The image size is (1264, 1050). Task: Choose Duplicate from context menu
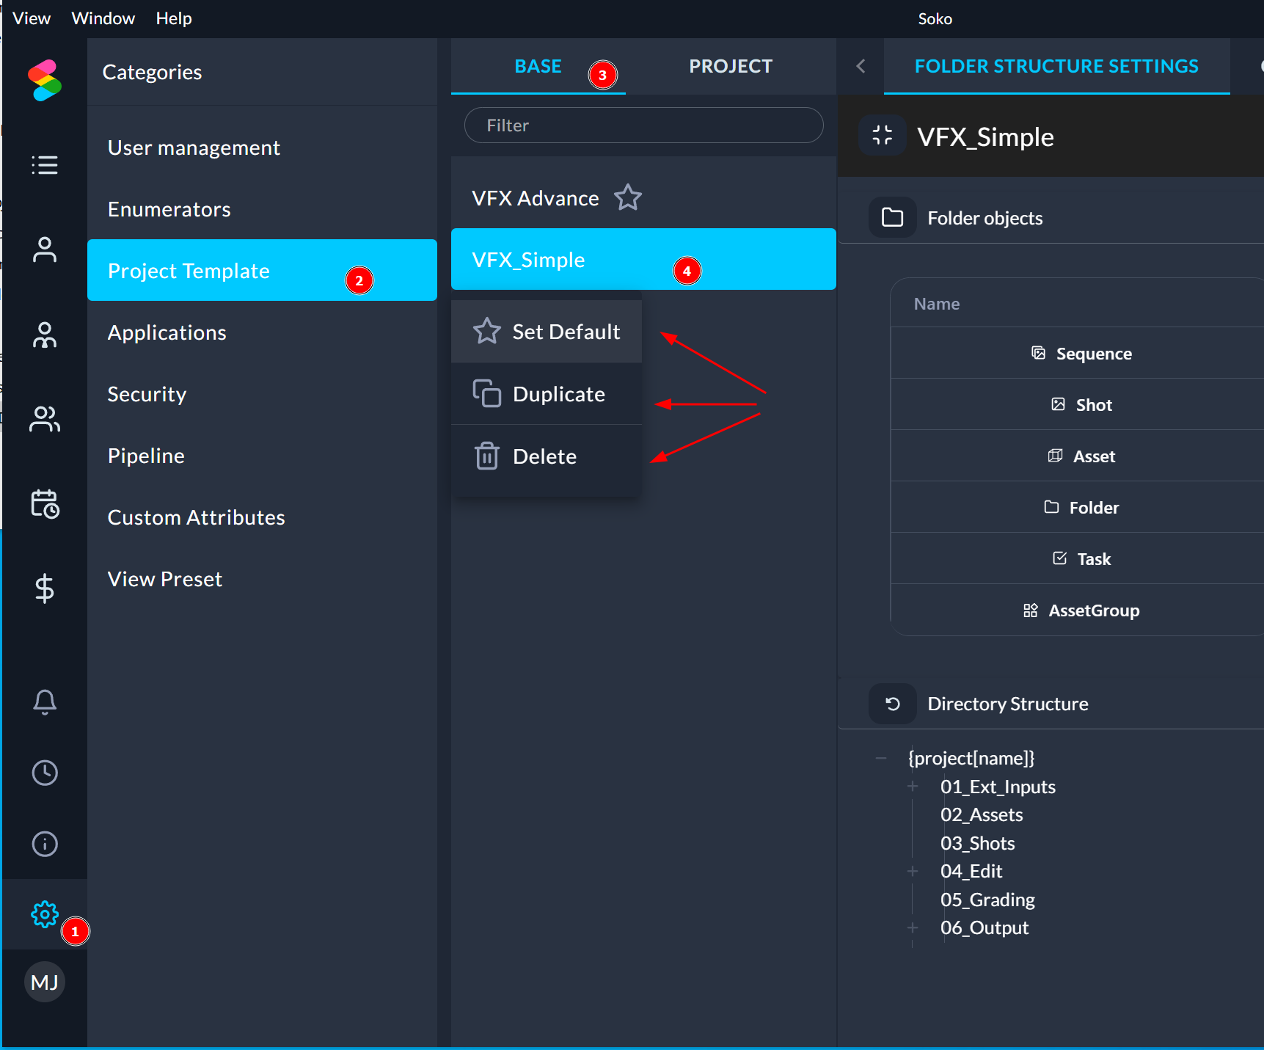click(x=547, y=394)
